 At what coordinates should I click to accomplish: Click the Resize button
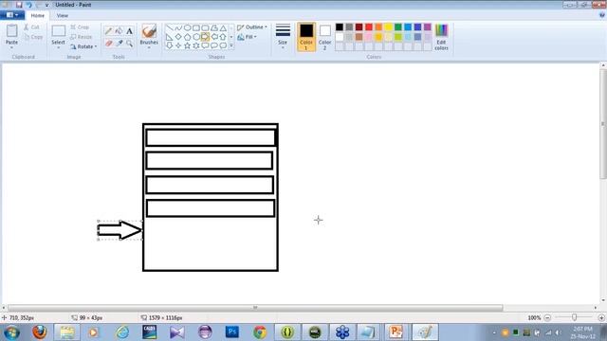coord(82,37)
